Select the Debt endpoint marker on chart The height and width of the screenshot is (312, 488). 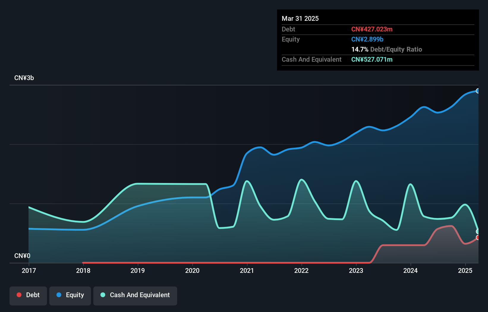pyautogui.click(x=478, y=238)
